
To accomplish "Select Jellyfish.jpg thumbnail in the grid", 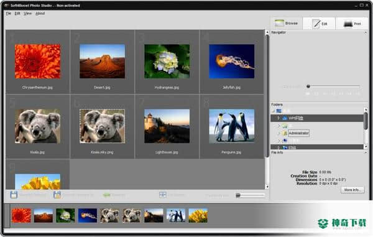I will 232,62.
